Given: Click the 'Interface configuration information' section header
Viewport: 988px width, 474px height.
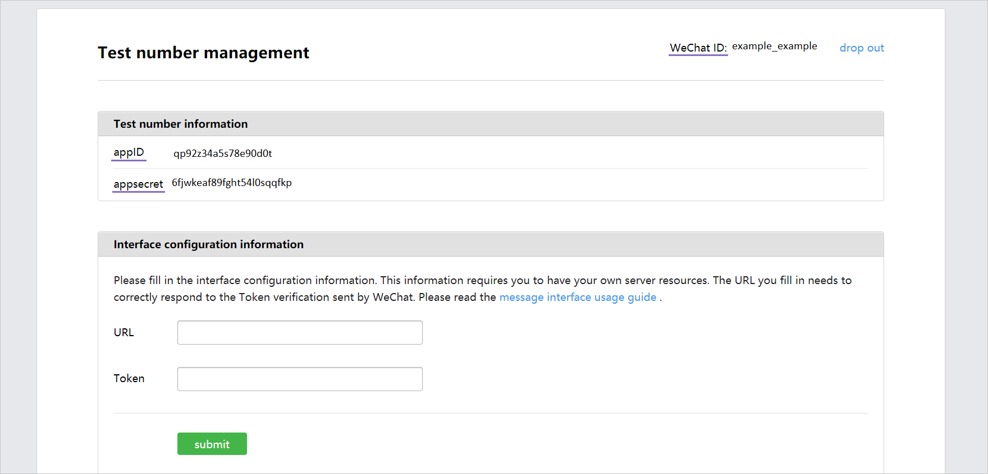Looking at the screenshot, I should pos(208,244).
